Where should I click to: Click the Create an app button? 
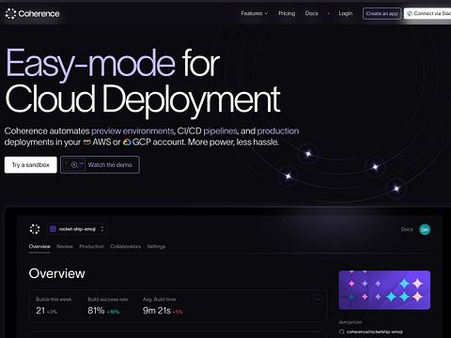tap(381, 13)
